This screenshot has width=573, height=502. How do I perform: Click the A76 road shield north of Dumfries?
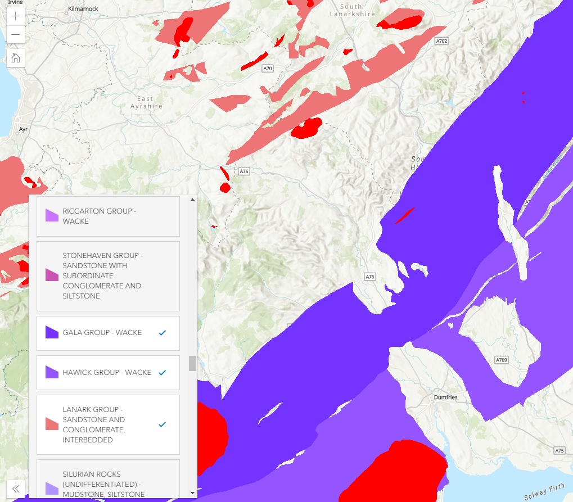(x=370, y=277)
